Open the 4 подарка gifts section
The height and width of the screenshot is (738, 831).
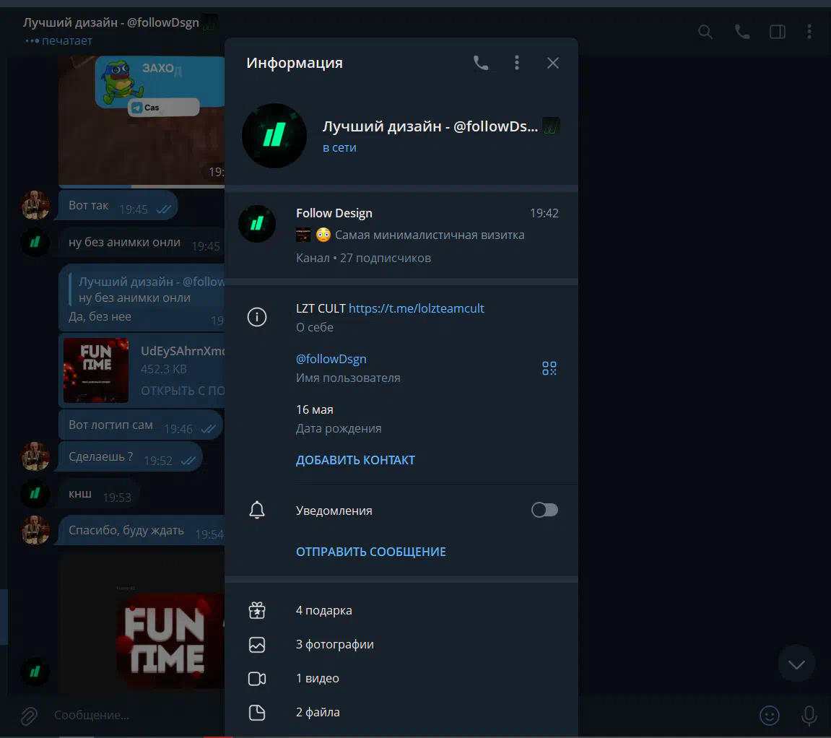(324, 610)
